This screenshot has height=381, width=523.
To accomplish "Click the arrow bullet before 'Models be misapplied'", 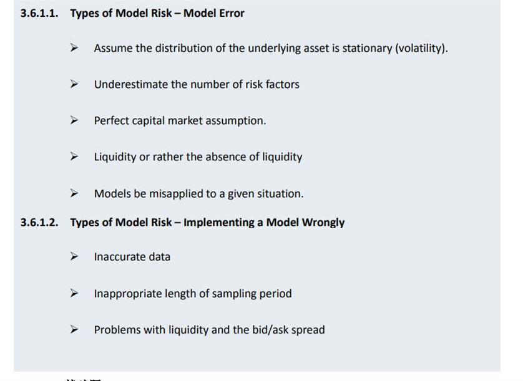I will [74, 193].
